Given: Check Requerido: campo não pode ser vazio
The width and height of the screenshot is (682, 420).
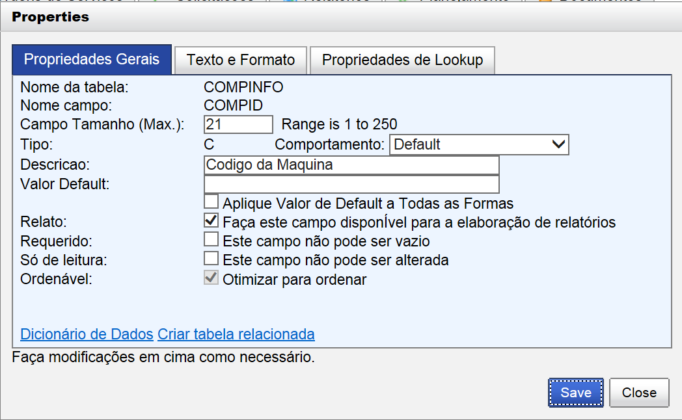Looking at the screenshot, I should (211, 239).
